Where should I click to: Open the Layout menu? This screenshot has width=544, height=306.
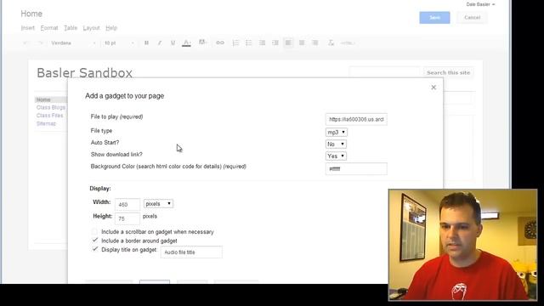pyautogui.click(x=91, y=28)
